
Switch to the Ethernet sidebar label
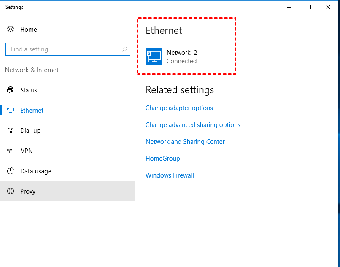tap(32, 111)
